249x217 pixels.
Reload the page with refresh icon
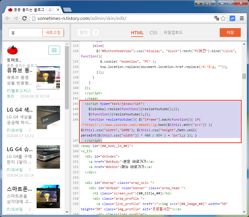coord(24,18)
